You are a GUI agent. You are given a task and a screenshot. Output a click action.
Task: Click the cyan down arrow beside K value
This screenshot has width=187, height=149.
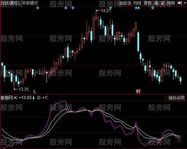pos(34,98)
